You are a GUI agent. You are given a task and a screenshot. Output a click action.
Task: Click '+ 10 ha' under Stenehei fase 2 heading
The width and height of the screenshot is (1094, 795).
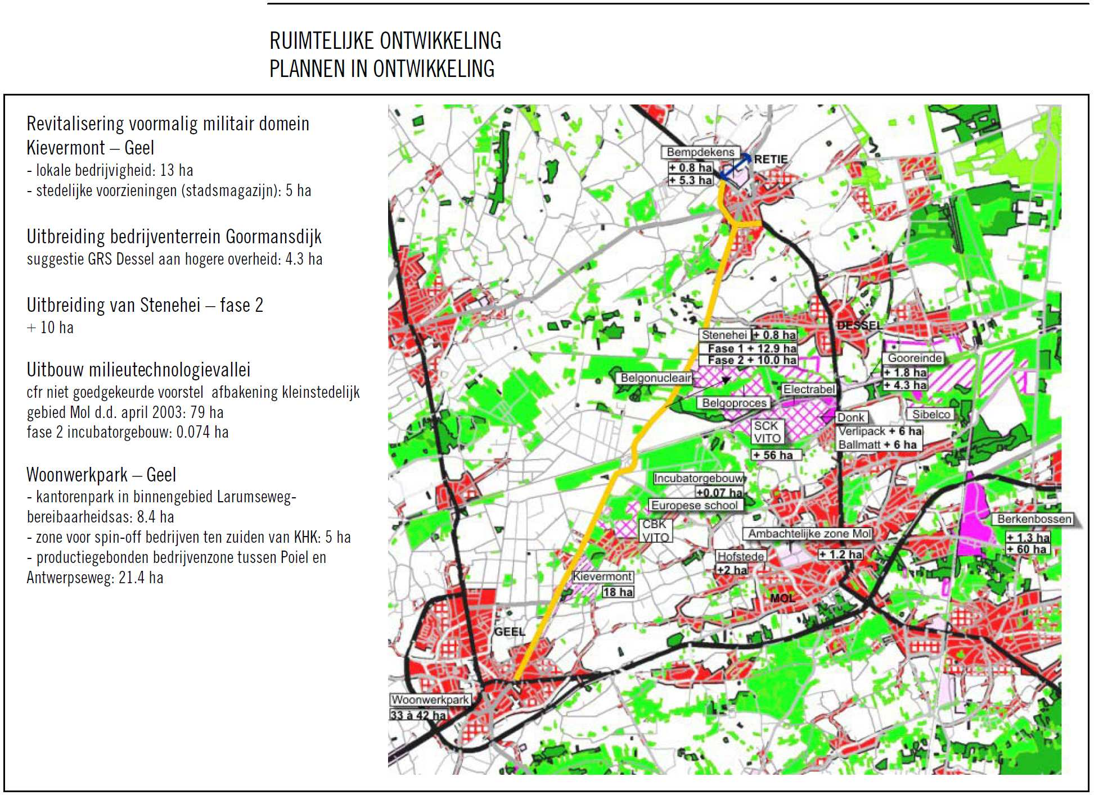click(x=50, y=328)
